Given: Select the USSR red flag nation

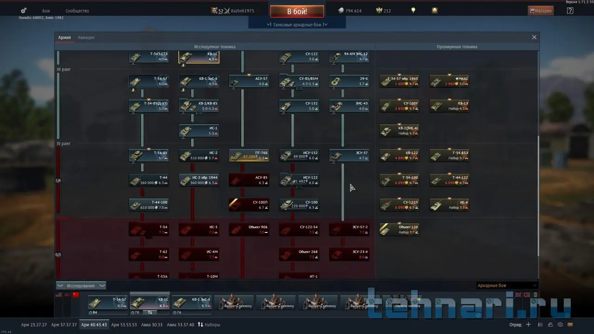Looking at the screenshot, I should [x=76, y=295].
